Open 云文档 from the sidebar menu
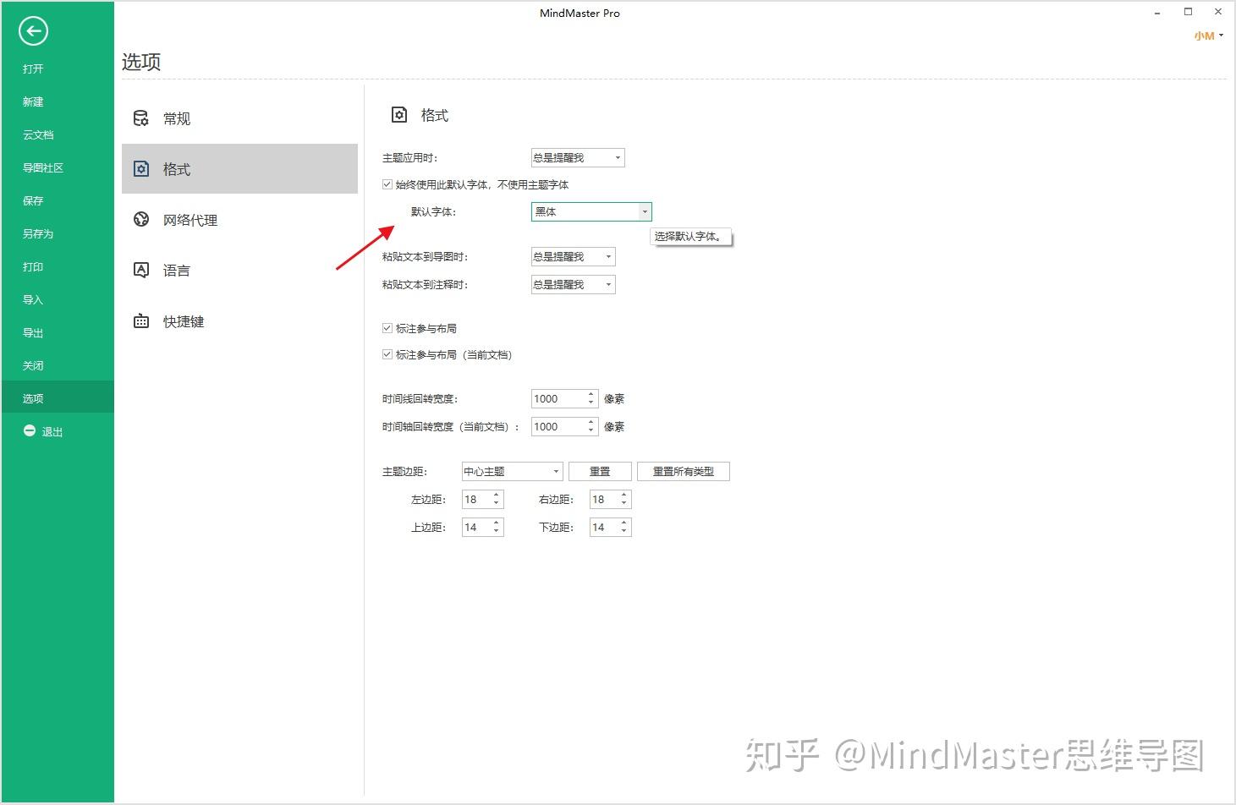The width and height of the screenshot is (1236, 805). (x=38, y=134)
